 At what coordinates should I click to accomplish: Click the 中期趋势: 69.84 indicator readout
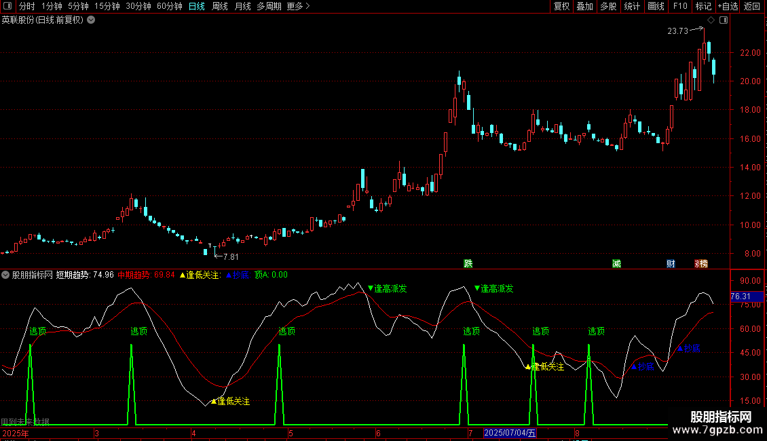point(146,275)
